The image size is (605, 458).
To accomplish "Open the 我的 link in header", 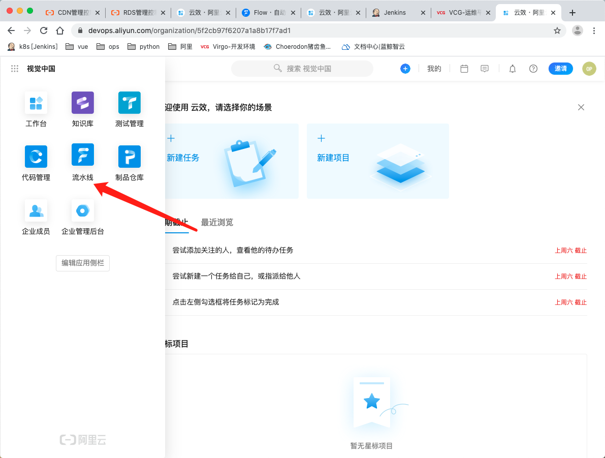I will [434, 69].
